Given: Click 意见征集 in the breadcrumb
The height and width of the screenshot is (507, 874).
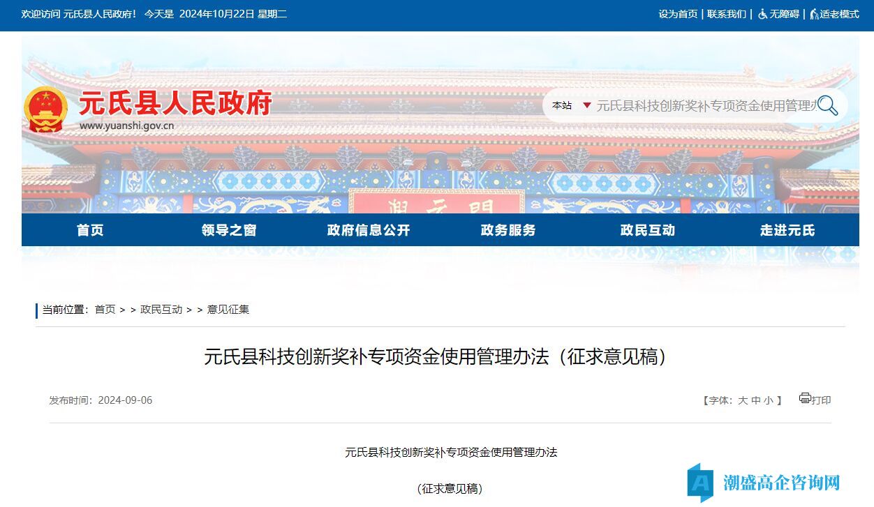Looking at the screenshot, I should point(228,310).
